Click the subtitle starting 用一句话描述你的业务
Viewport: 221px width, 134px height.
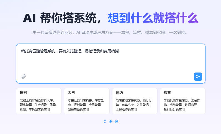pyautogui.click(x=110, y=32)
